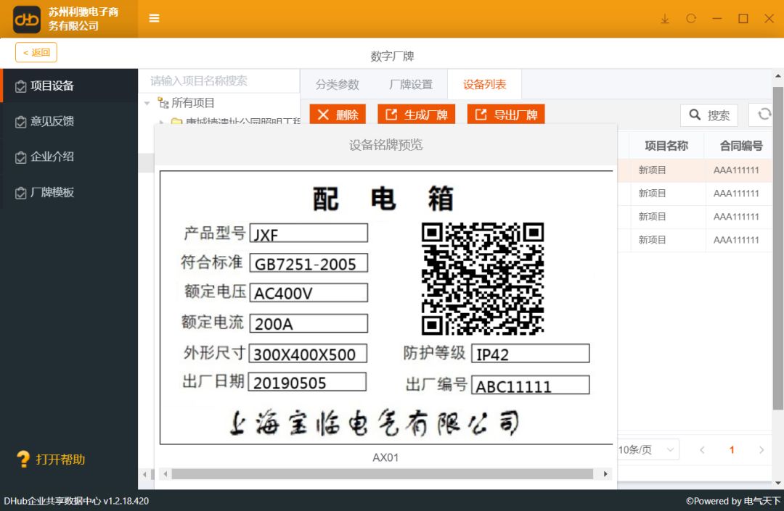Click the question mark help icon
This screenshot has width=784, height=511.
point(23,459)
